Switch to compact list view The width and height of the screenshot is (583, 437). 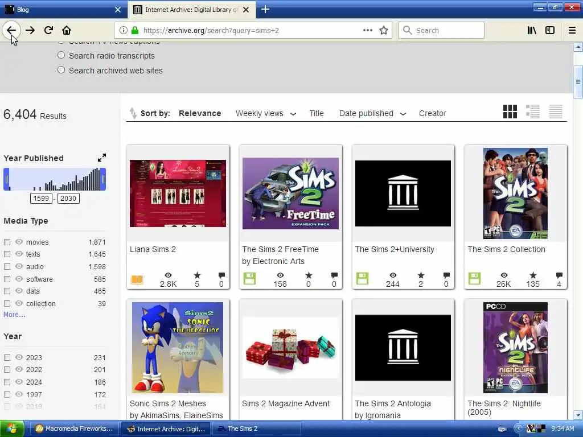coord(556,112)
